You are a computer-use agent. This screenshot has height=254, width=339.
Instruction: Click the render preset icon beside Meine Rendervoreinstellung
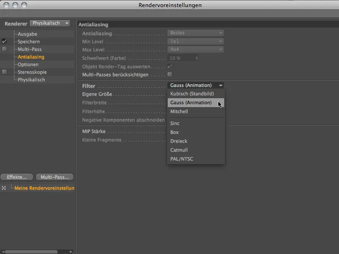pyautogui.click(x=3, y=188)
